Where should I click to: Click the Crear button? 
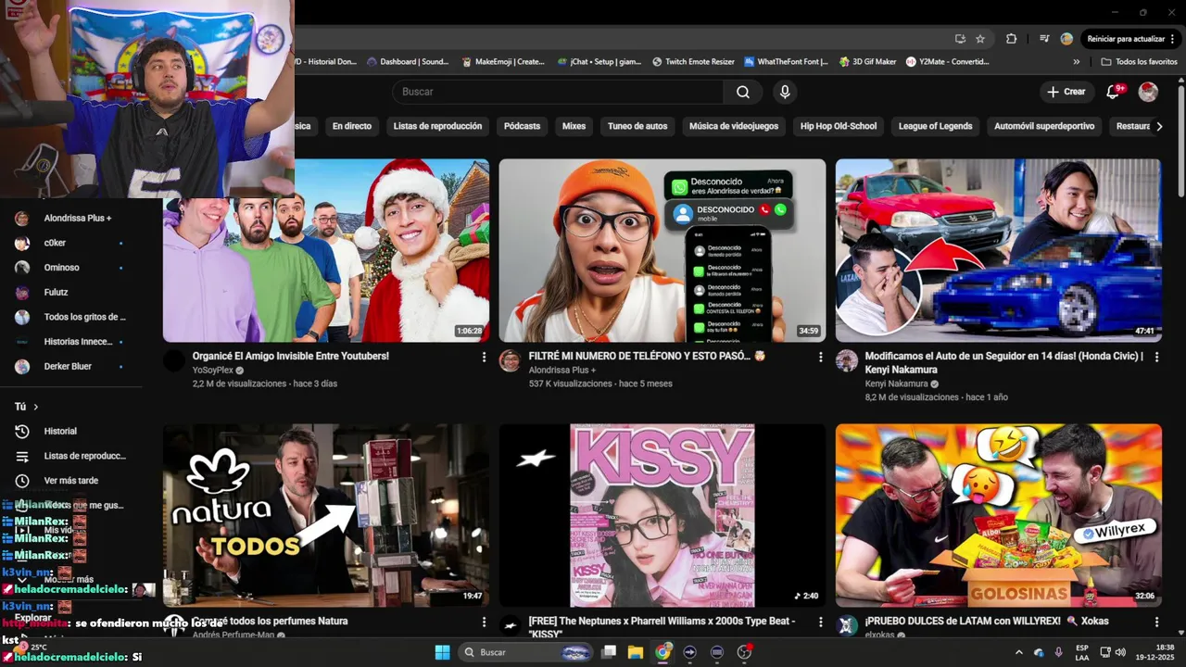[x=1066, y=92]
